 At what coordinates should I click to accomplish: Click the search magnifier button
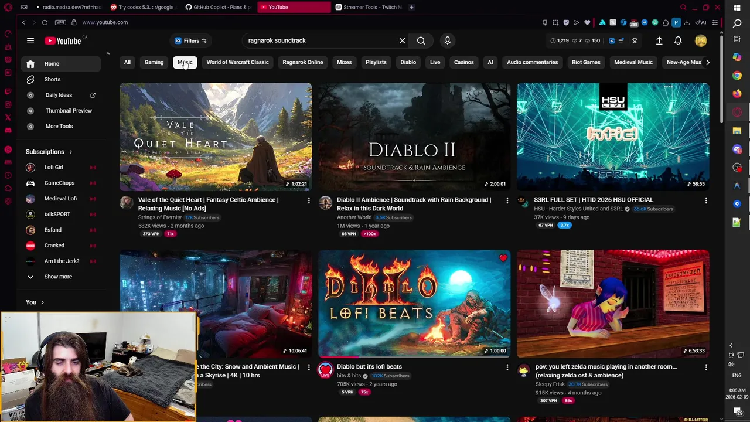pyautogui.click(x=421, y=40)
